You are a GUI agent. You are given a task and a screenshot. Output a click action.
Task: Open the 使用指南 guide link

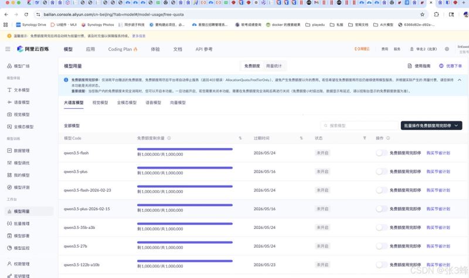coord(419,66)
